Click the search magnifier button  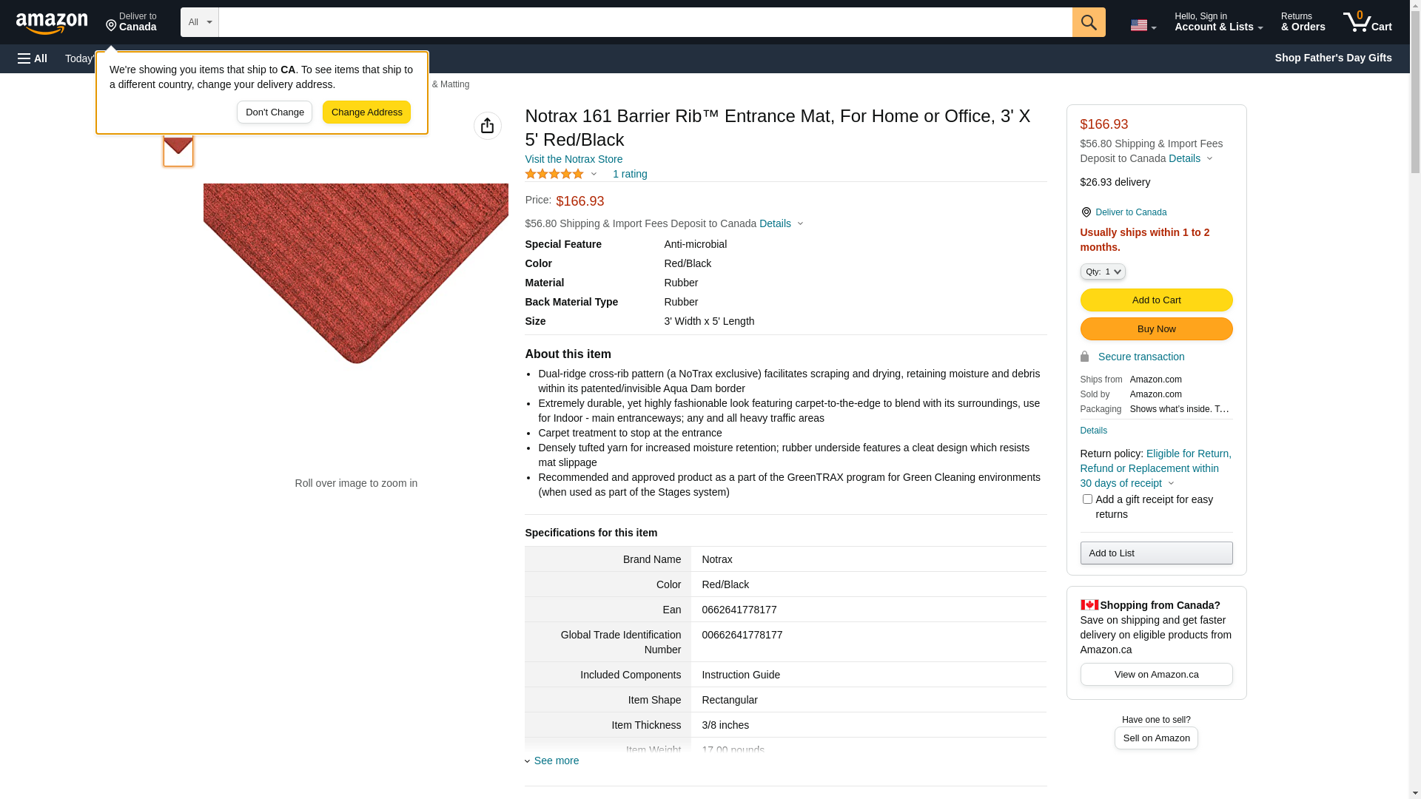pos(1088,22)
